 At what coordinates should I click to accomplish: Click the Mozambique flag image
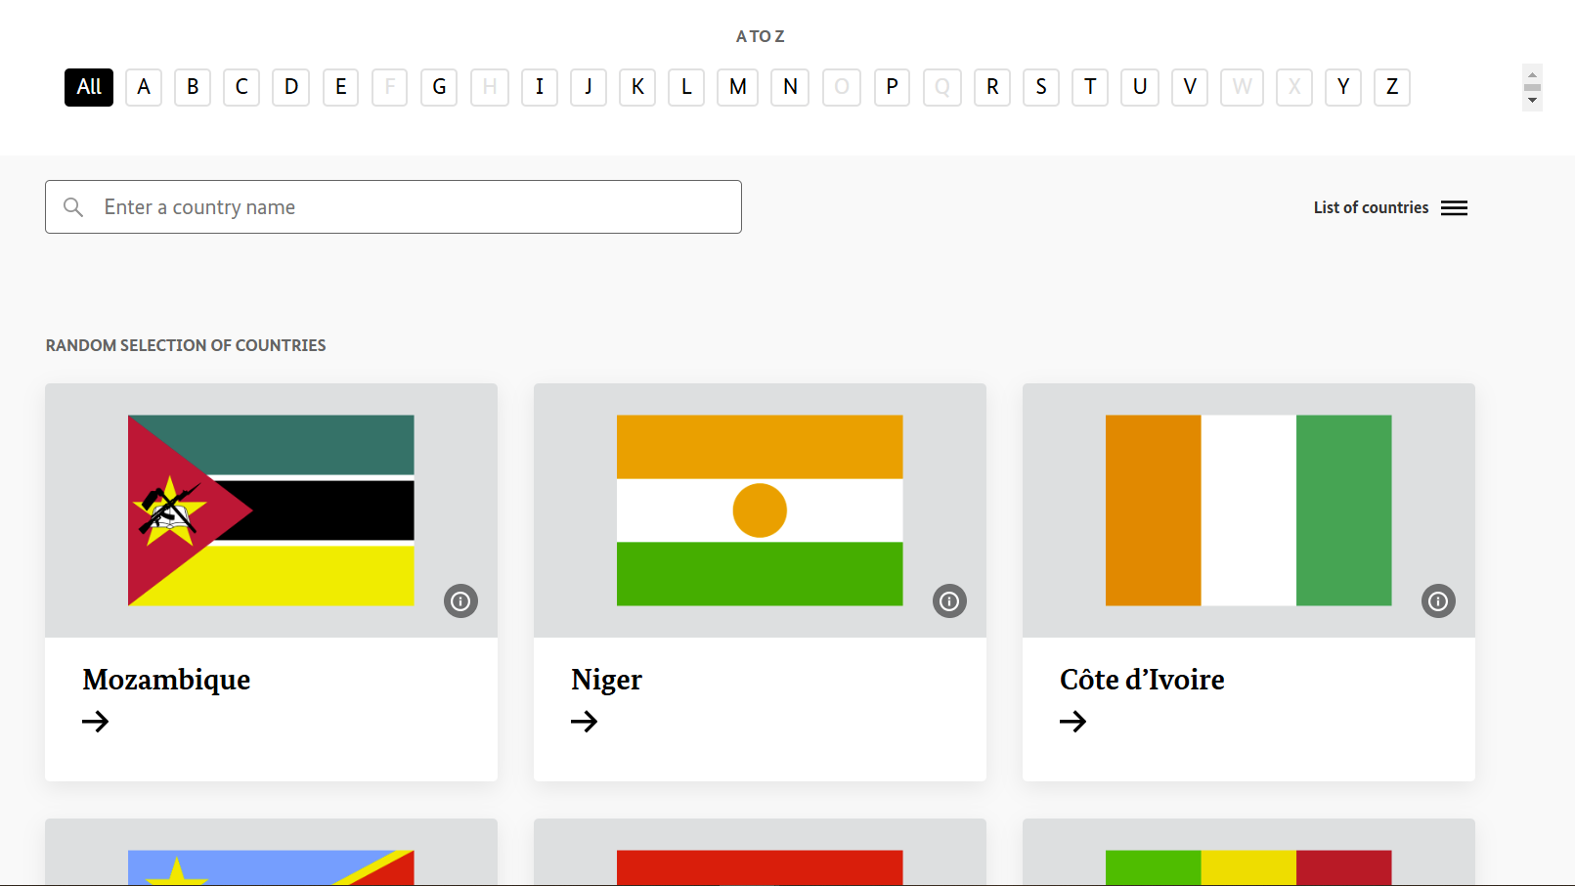coord(271,510)
